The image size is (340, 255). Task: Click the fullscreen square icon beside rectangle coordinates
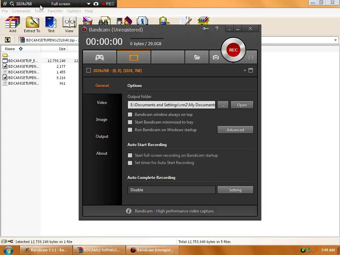(x=251, y=70)
